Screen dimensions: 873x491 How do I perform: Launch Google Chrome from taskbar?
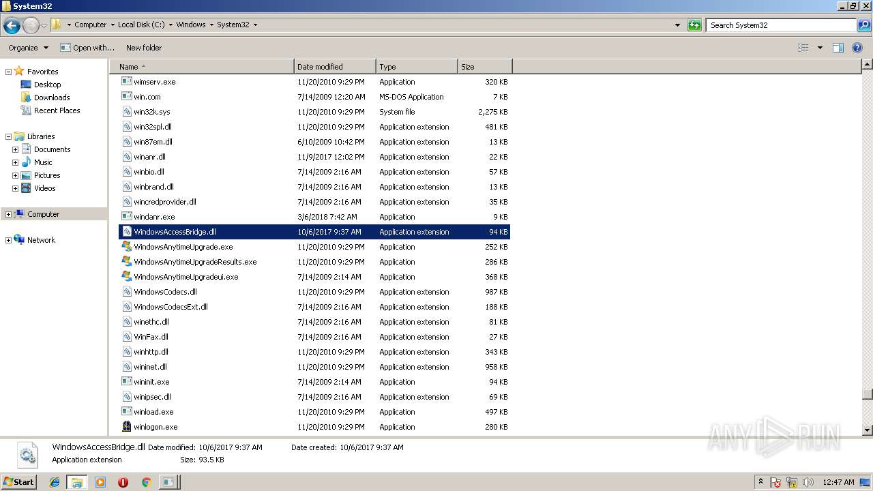point(145,482)
